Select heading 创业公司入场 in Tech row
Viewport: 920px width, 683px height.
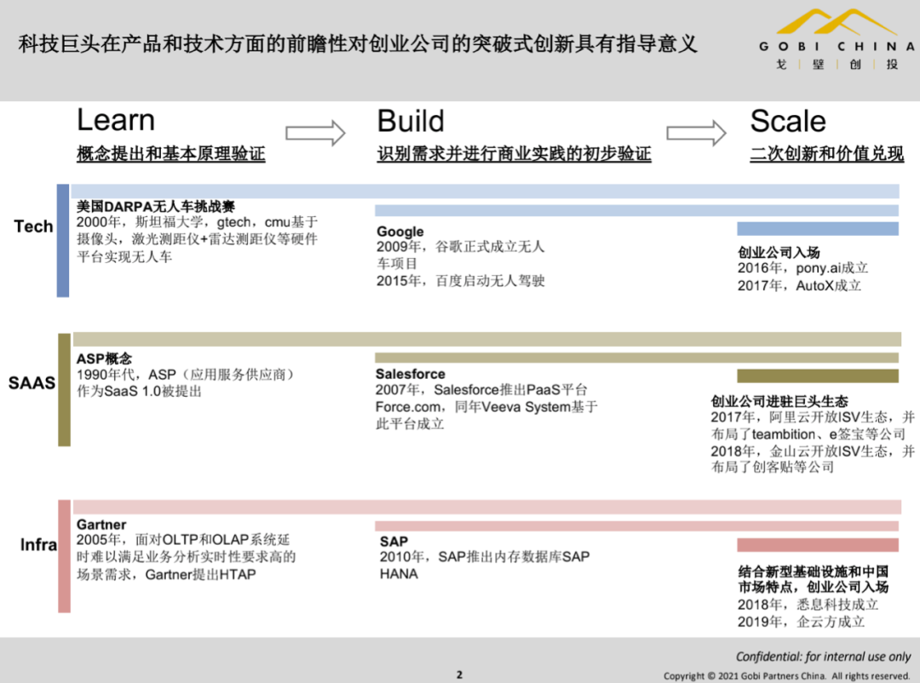(779, 252)
